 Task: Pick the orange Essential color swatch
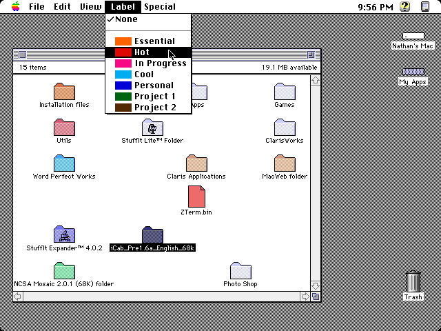pyautogui.click(x=123, y=41)
